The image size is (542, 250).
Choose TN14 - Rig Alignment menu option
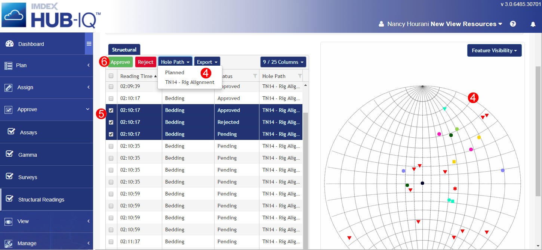tap(190, 82)
